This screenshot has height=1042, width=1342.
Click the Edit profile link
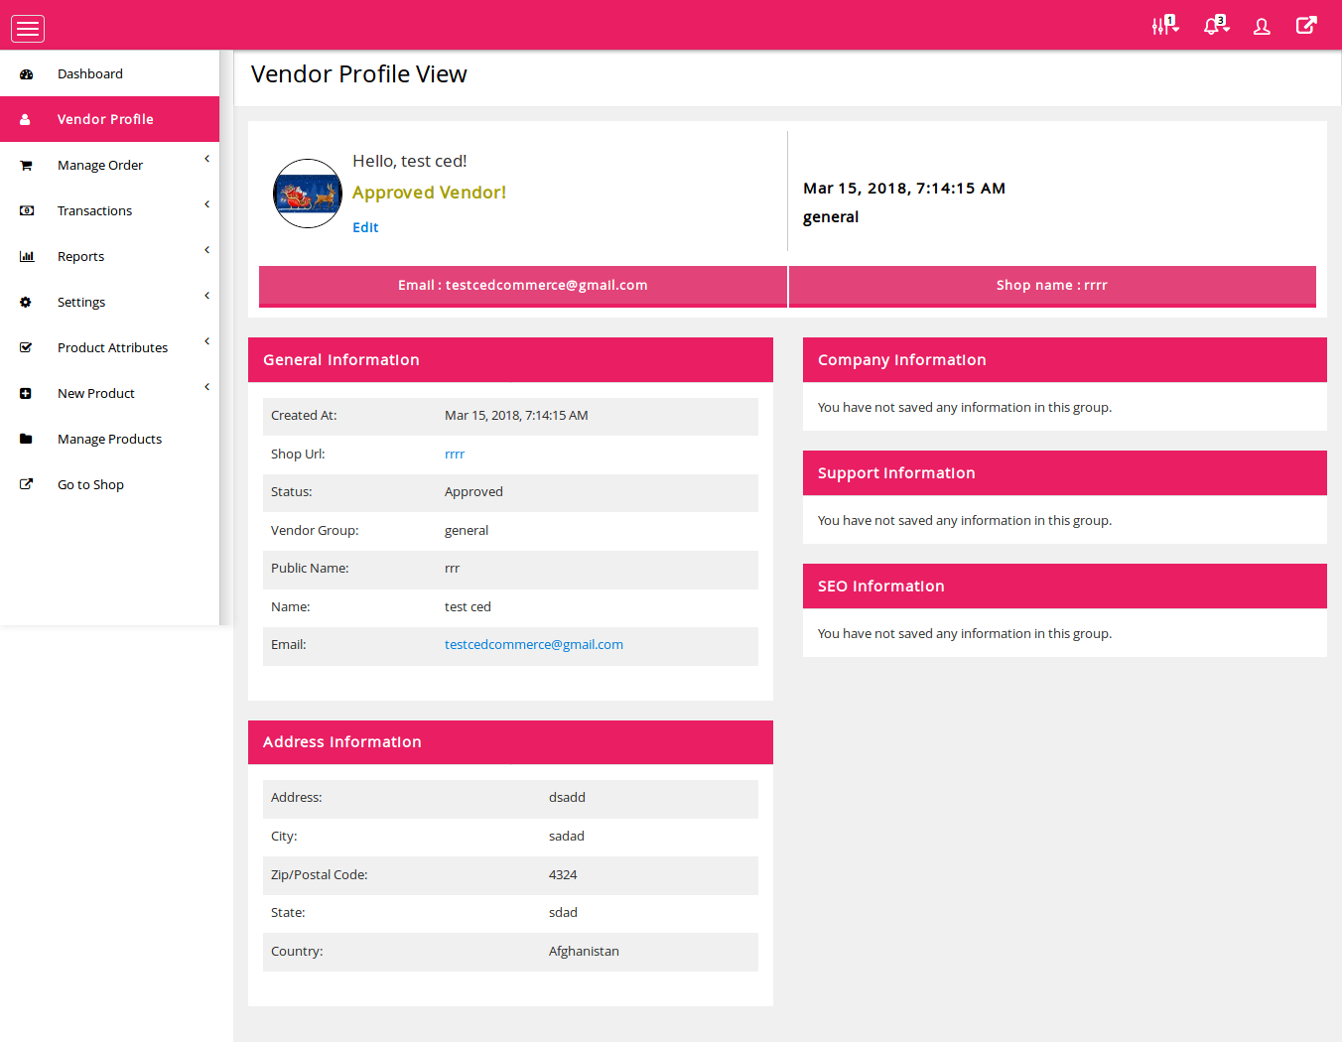[x=365, y=227]
